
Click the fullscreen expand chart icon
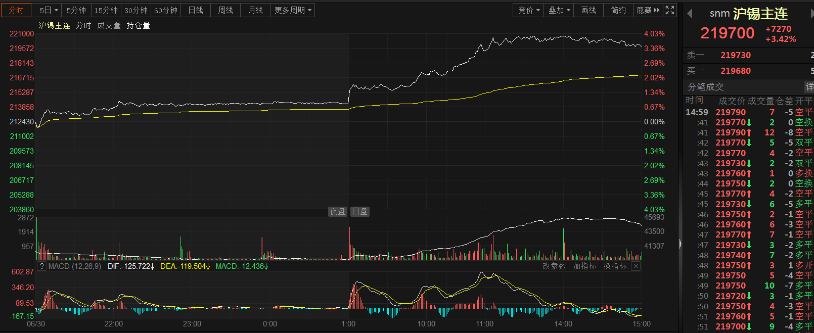tap(670, 10)
